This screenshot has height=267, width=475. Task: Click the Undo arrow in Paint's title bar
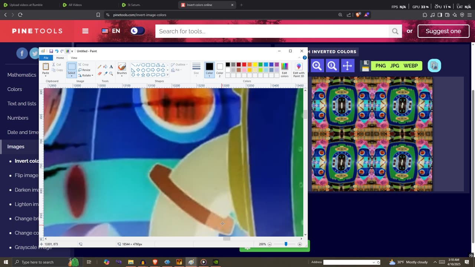(x=56, y=51)
